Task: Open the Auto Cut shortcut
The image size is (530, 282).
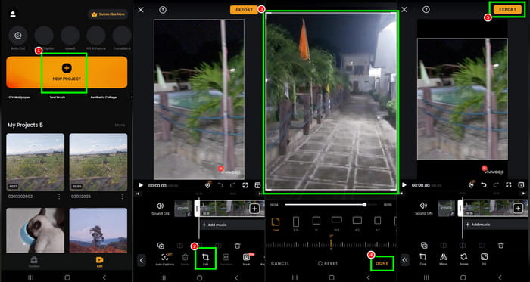Action: click(x=18, y=36)
